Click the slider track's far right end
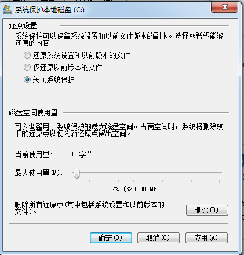Viewport: 244px width, 255px height. [x=221, y=173]
